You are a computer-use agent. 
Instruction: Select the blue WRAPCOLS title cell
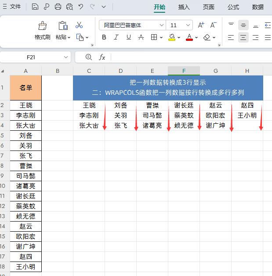168,88
